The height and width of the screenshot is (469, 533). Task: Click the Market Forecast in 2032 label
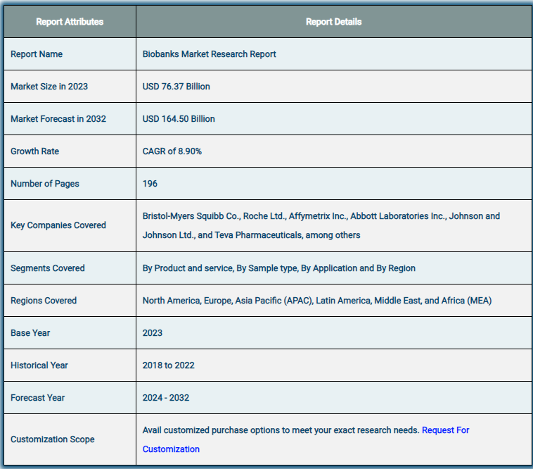[x=58, y=119]
